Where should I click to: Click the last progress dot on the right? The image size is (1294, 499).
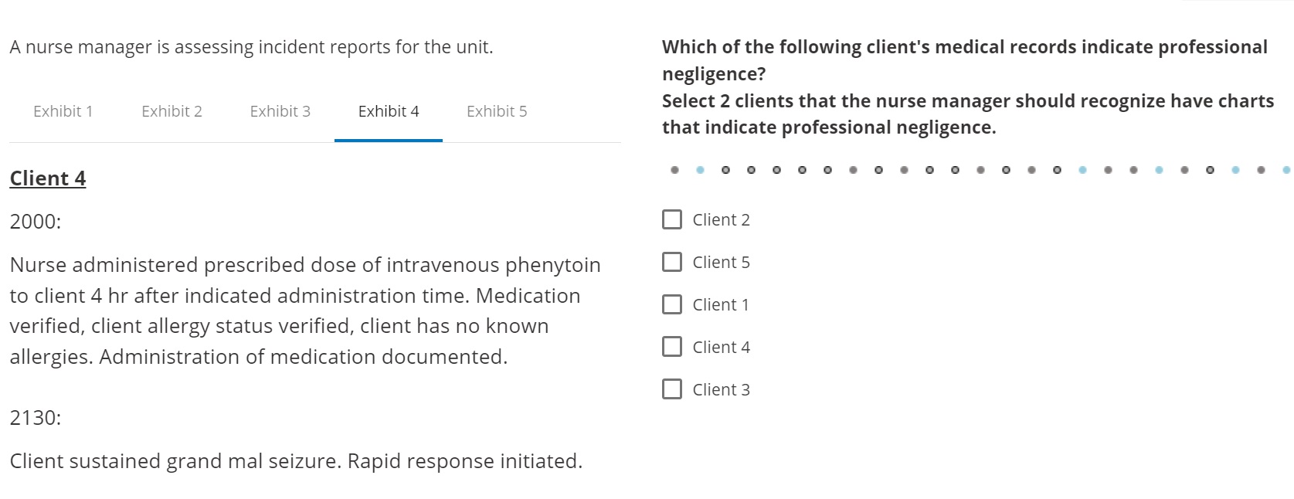(x=1285, y=168)
